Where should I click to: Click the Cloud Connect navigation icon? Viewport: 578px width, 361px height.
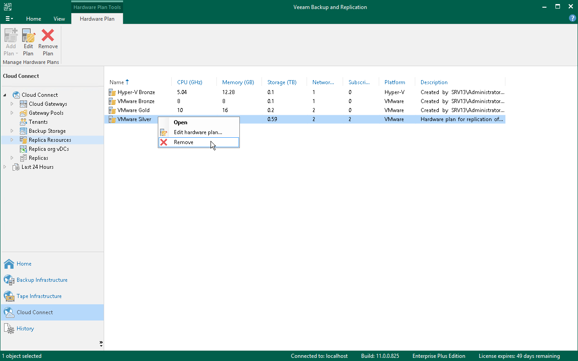pyautogui.click(x=9, y=312)
